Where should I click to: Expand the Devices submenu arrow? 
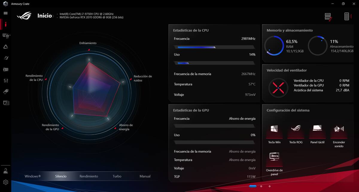[10, 35]
